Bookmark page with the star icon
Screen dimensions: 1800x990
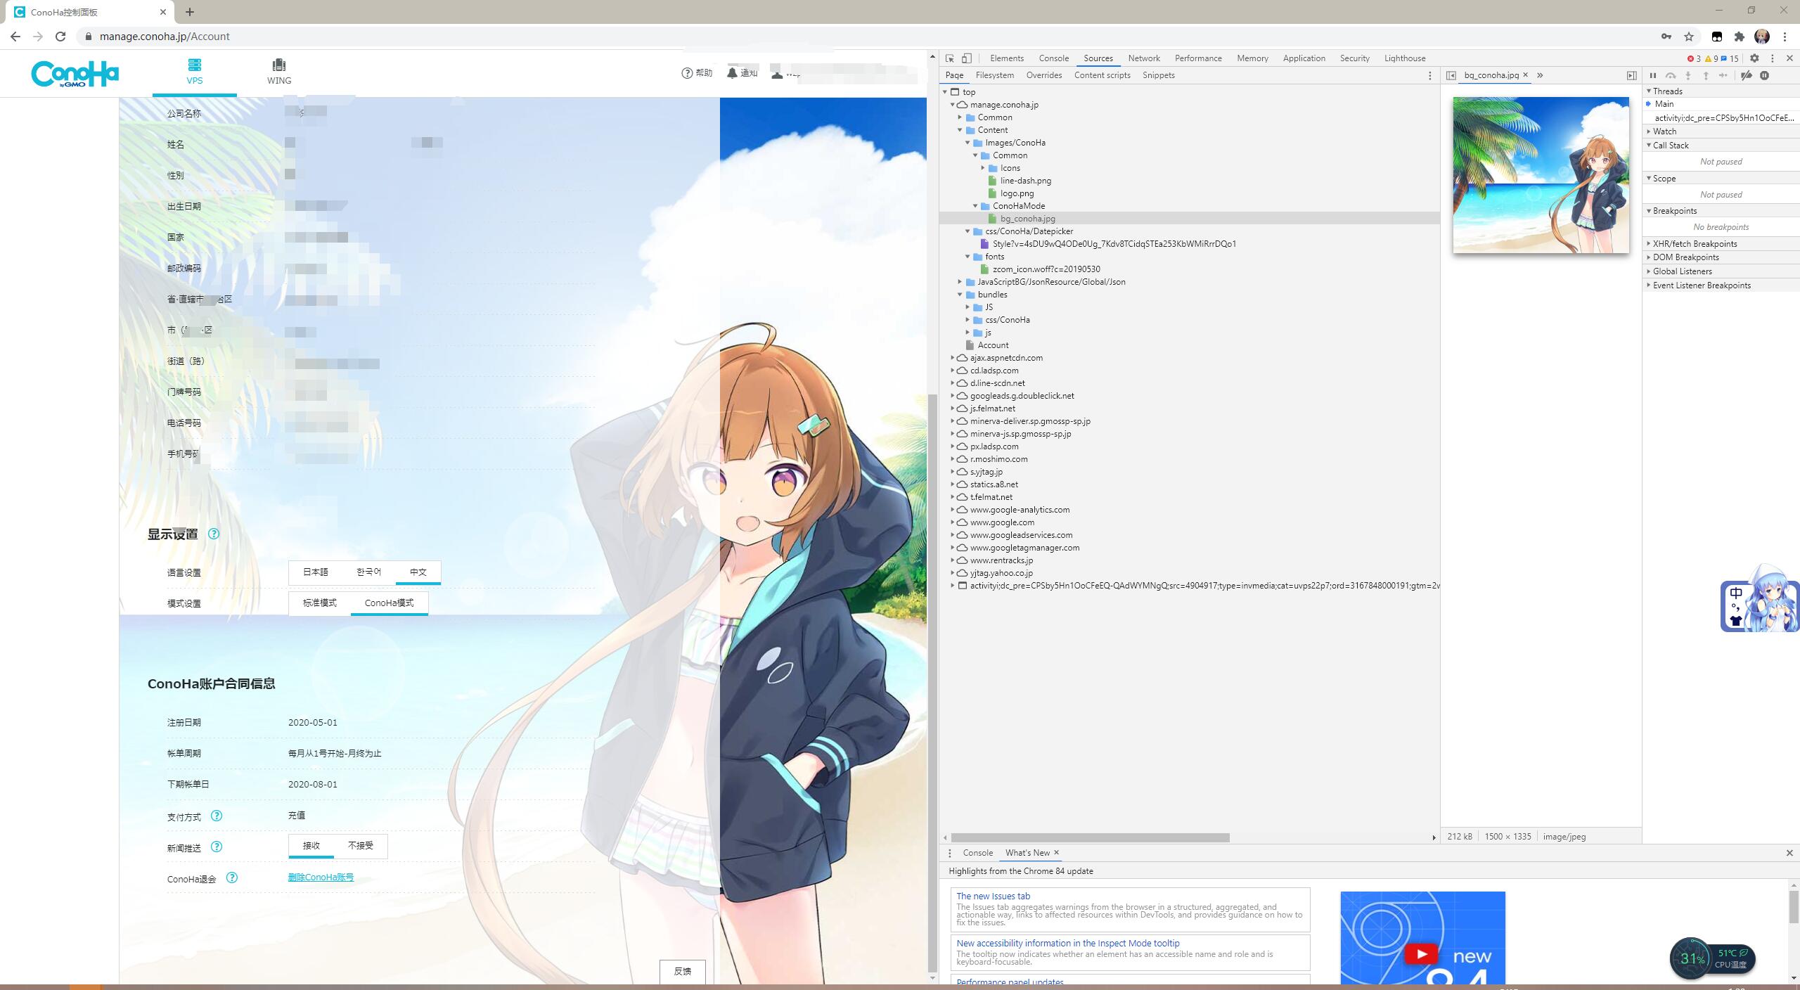tap(1689, 37)
